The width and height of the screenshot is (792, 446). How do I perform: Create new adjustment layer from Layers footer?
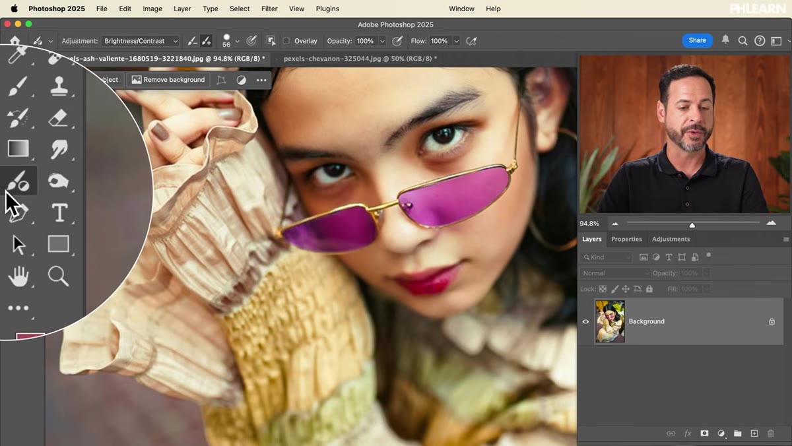coord(721,433)
